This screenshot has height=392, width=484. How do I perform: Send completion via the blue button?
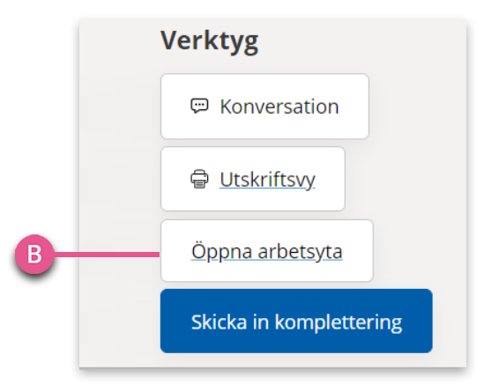[296, 321]
